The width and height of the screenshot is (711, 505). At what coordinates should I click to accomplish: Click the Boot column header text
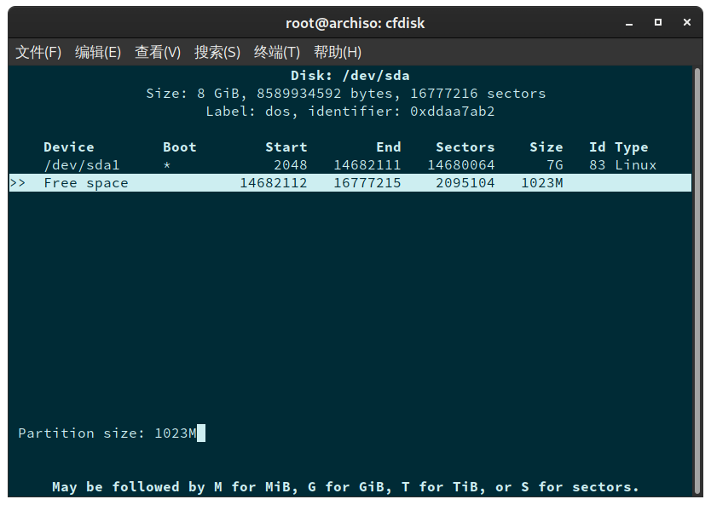click(179, 146)
